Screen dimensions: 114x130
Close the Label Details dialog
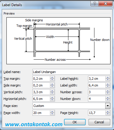(x=106, y=4)
